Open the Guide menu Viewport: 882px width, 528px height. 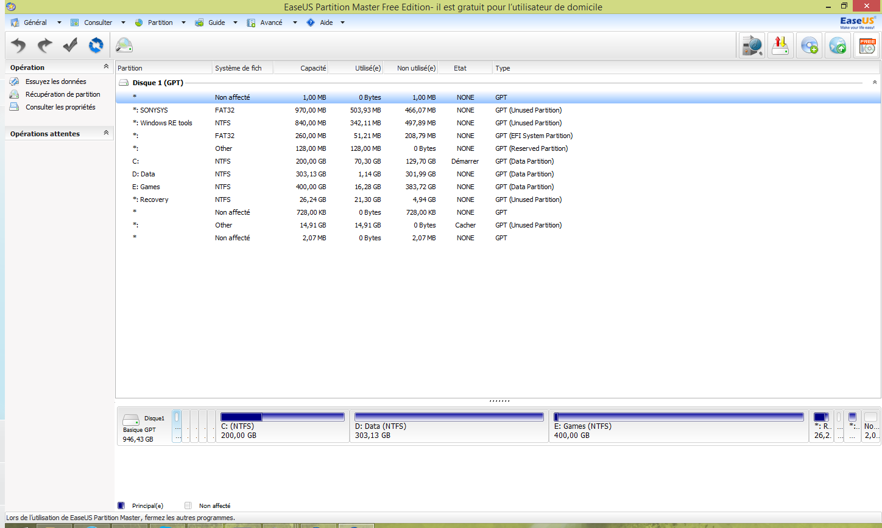coord(216,23)
